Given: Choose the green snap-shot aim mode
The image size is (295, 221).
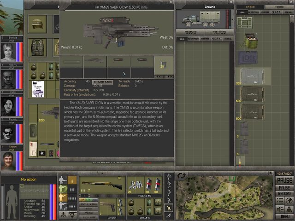Looking at the screenshot, I should click(63, 189).
